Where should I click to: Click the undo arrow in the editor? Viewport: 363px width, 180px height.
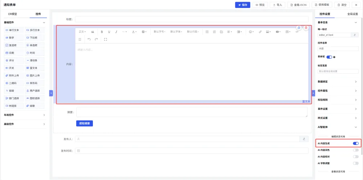click(89, 39)
